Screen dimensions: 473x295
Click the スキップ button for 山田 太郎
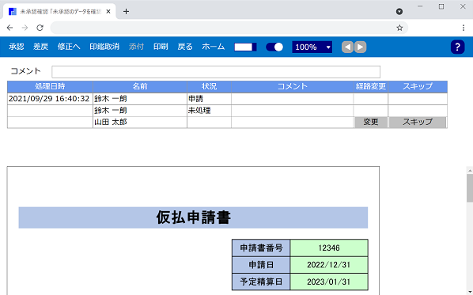point(418,122)
